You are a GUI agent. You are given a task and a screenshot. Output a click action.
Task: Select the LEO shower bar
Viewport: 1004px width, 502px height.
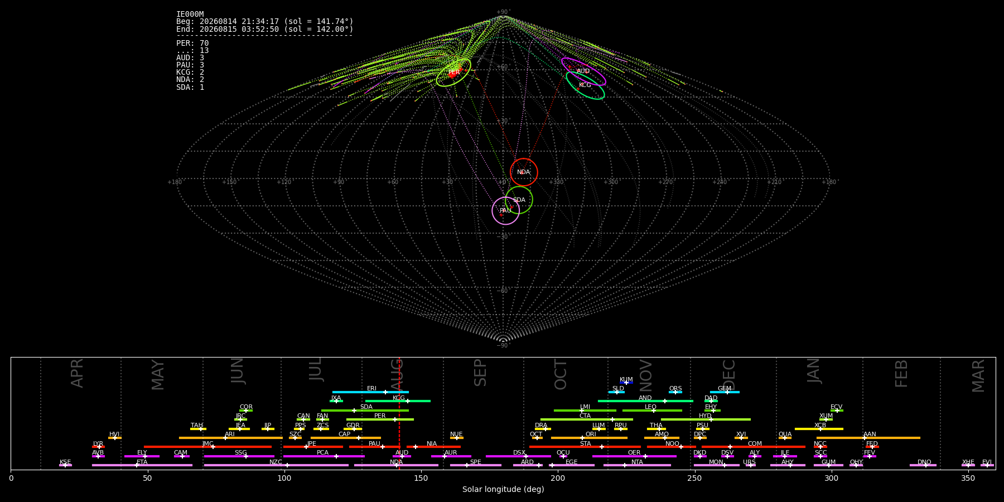coord(652,411)
